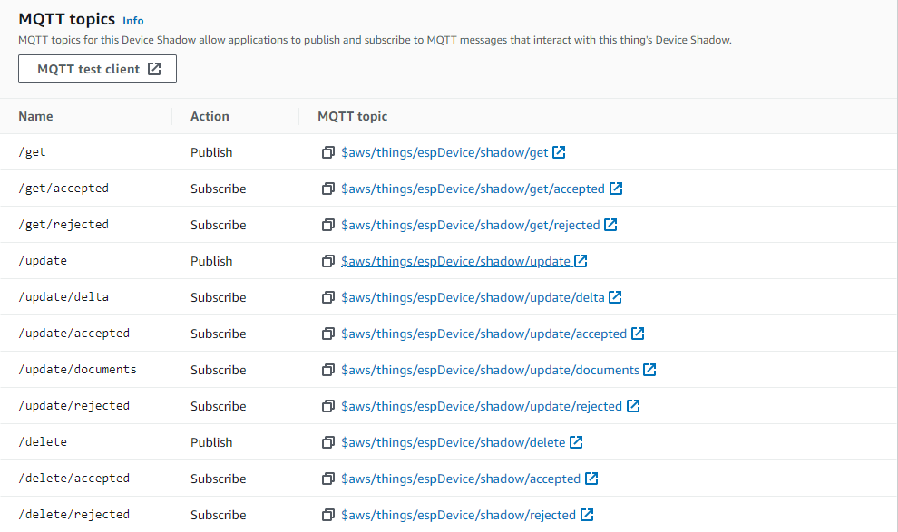Copy the /delete/accepted MQTT topic
Image resolution: width=898 pixels, height=532 pixels.
pos(327,479)
